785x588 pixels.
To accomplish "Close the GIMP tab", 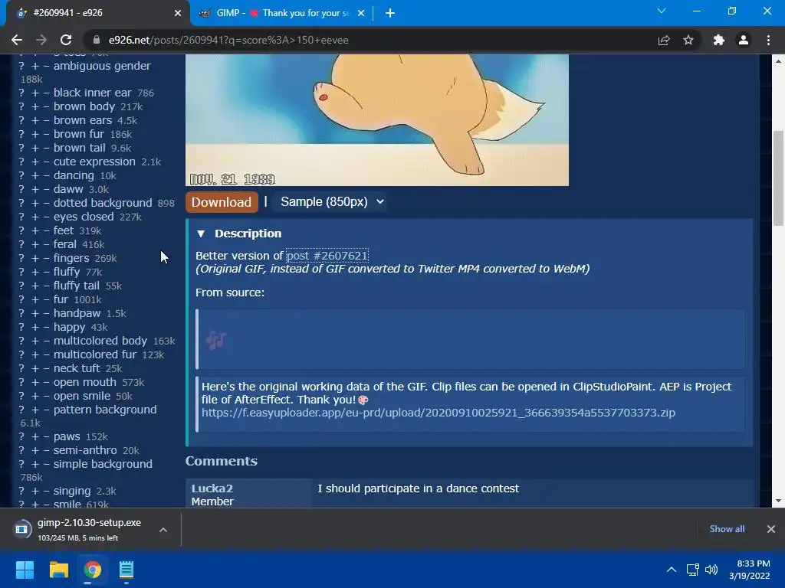I will [x=361, y=13].
